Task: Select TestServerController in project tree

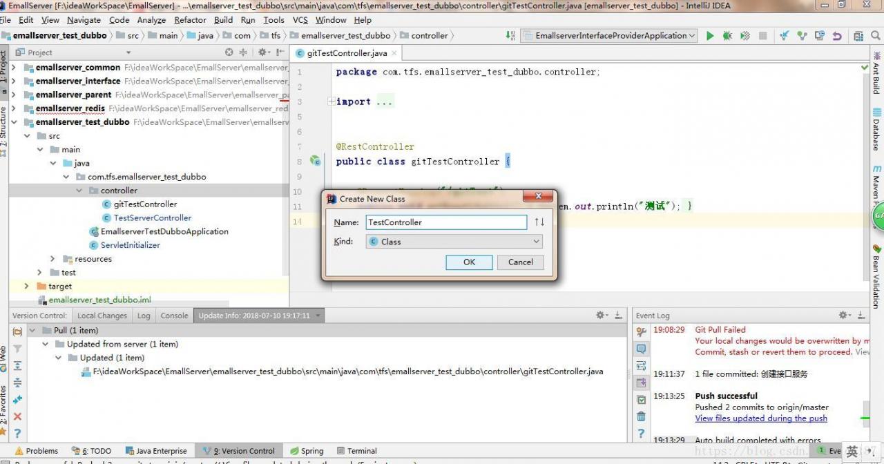Action: coord(153,217)
